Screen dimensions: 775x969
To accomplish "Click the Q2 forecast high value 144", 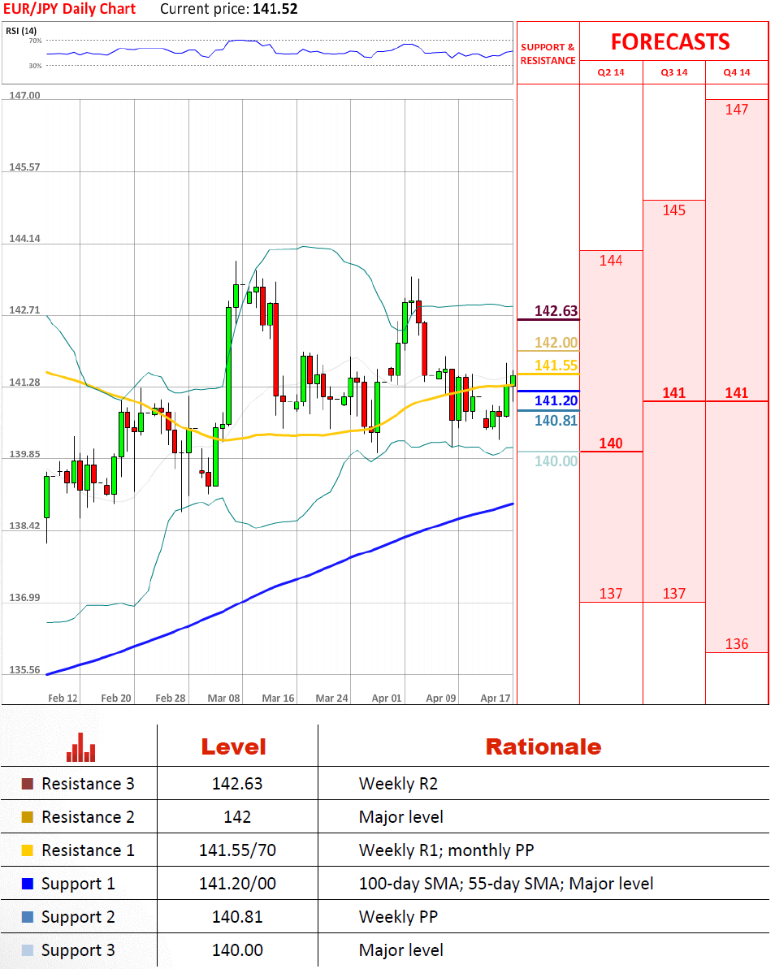I will tap(611, 260).
